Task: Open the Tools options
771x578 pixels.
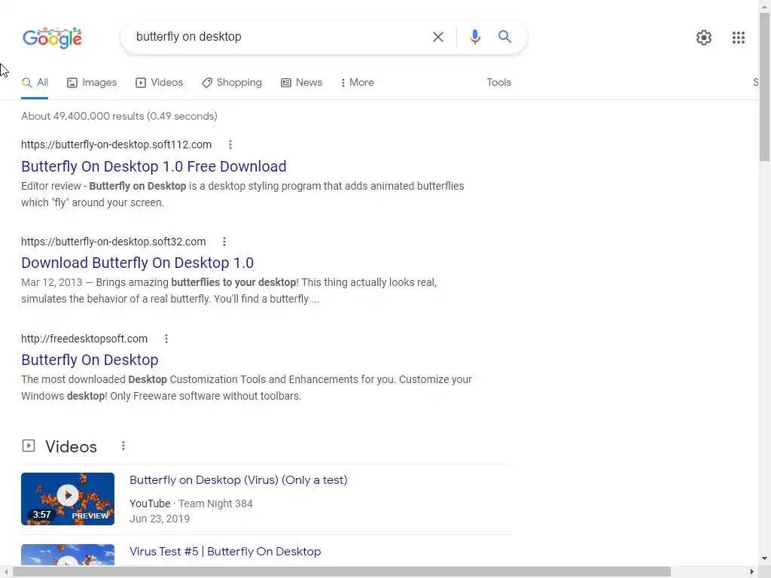Action: click(x=498, y=83)
